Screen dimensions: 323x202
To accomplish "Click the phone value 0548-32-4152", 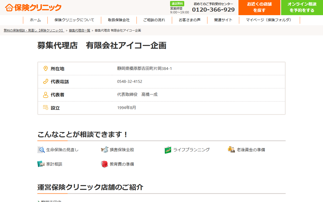I will click(x=130, y=82).
